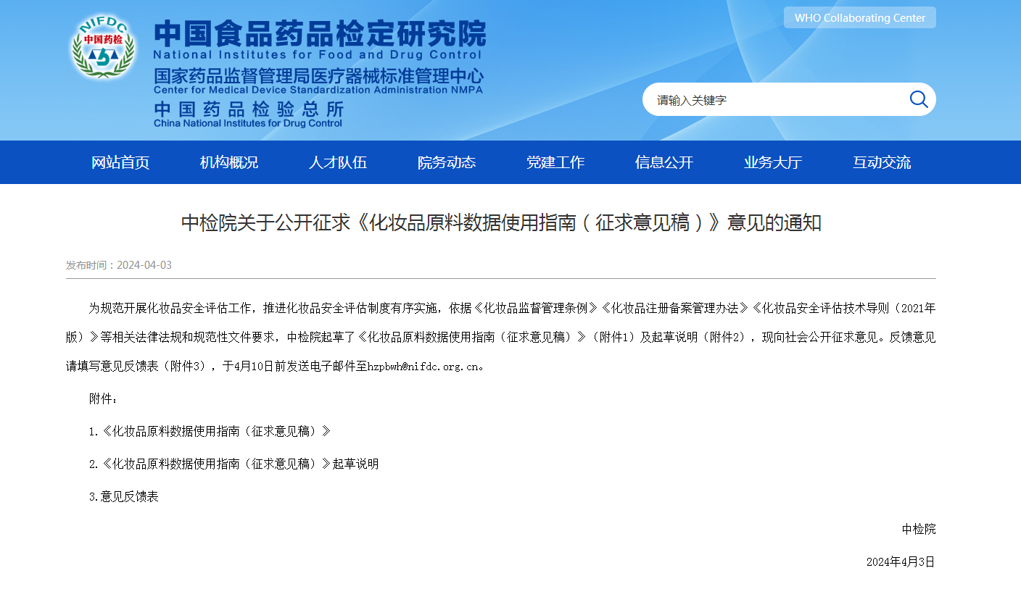
Task: Open the 互动交流 menu item
Action: 882,162
